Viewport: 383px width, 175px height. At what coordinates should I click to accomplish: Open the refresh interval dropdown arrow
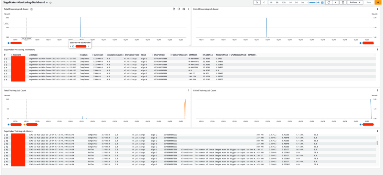(335, 3)
